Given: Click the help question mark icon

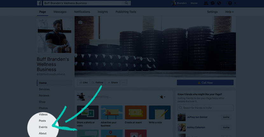Looking at the screenshot, I should click(230, 3).
